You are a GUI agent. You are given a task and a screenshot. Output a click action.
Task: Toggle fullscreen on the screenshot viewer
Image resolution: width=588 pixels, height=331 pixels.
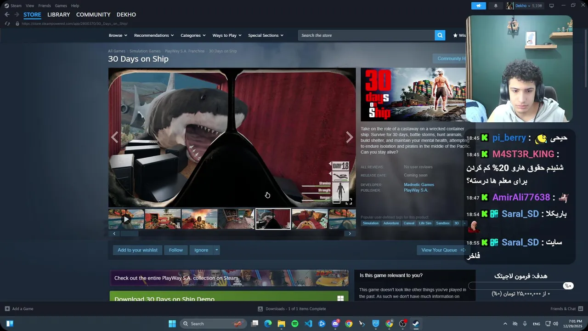pos(349,201)
